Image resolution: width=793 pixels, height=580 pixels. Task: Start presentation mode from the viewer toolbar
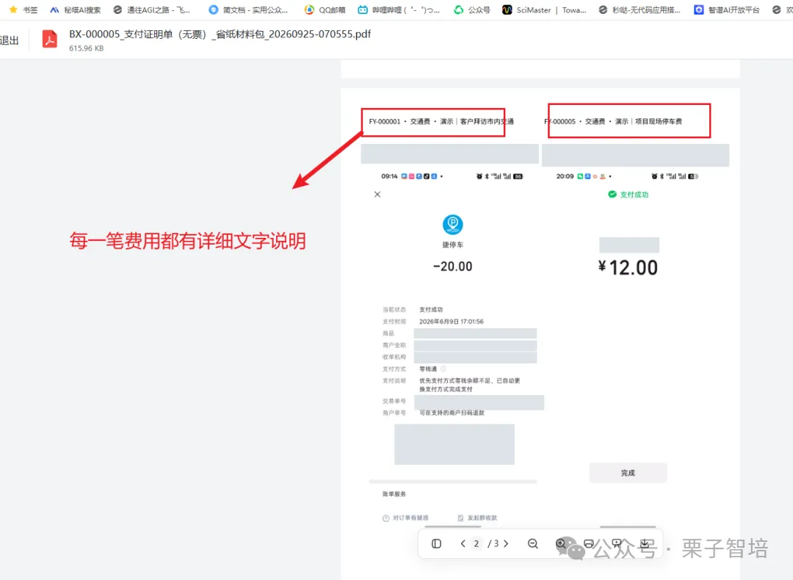[617, 543]
